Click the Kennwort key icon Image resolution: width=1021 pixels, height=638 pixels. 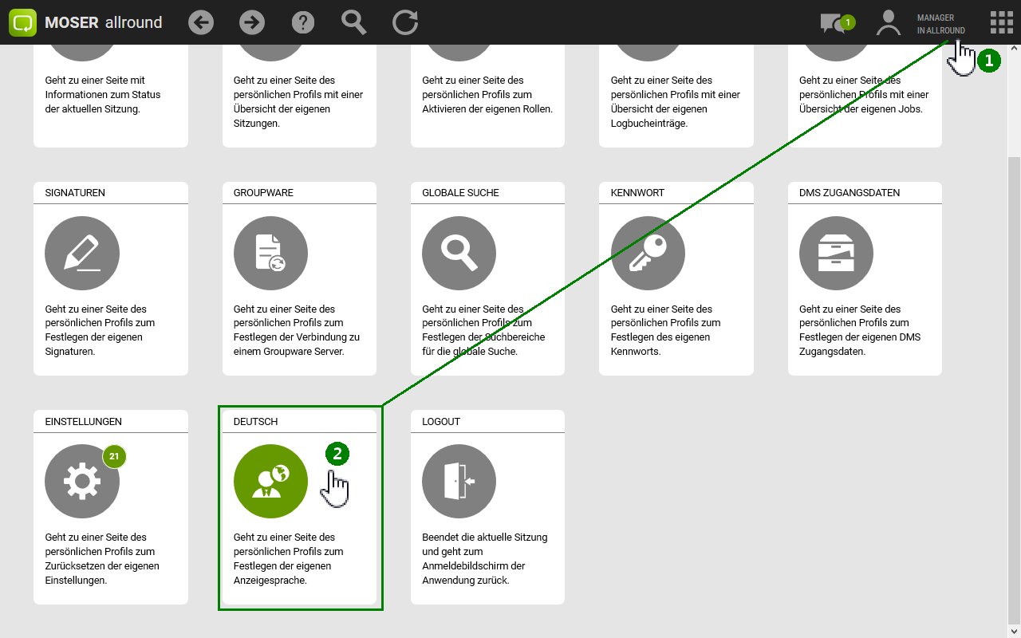tap(648, 254)
